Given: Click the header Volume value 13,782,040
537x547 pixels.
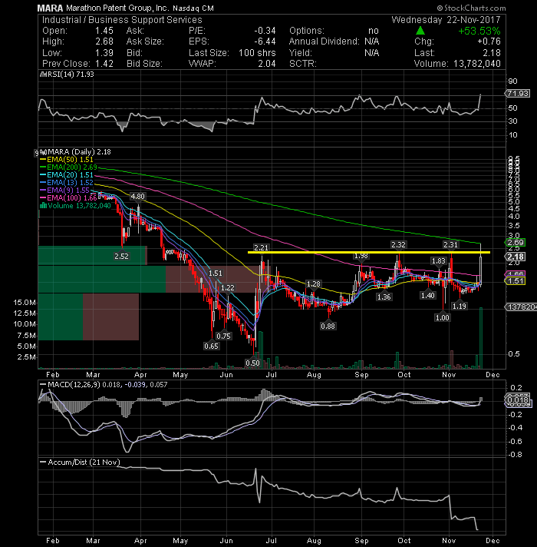Looking at the screenshot, I should 476,64.
